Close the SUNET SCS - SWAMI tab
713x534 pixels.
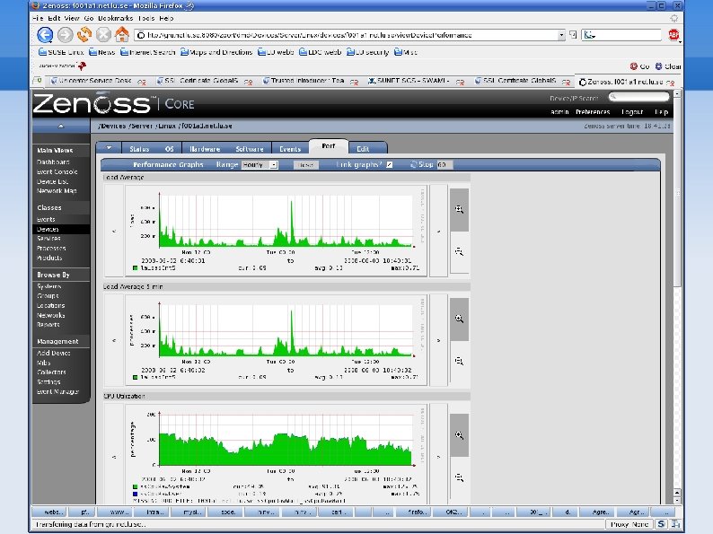(460, 83)
